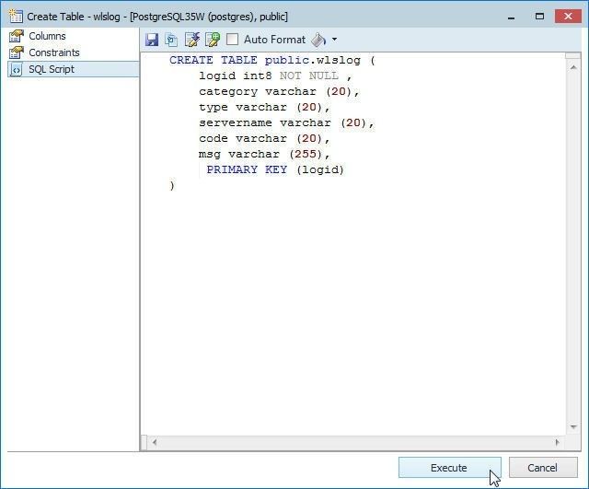Click the paint bucket format icon

pos(318,40)
